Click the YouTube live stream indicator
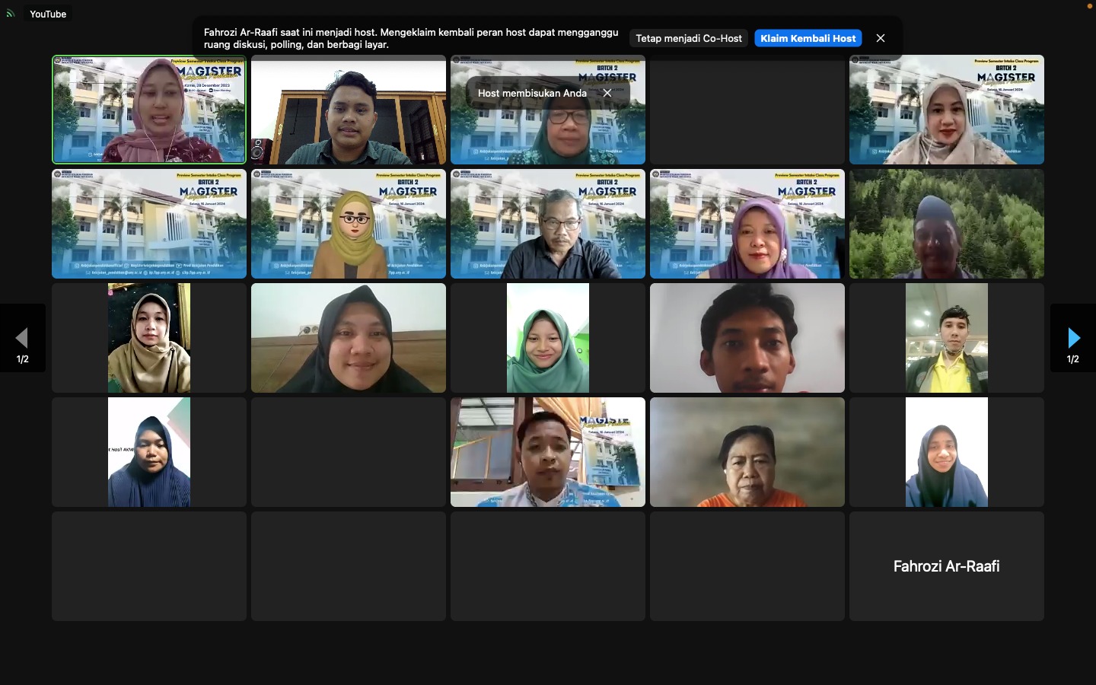This screenshot has width=1096, height=685. tap(47, 14)
